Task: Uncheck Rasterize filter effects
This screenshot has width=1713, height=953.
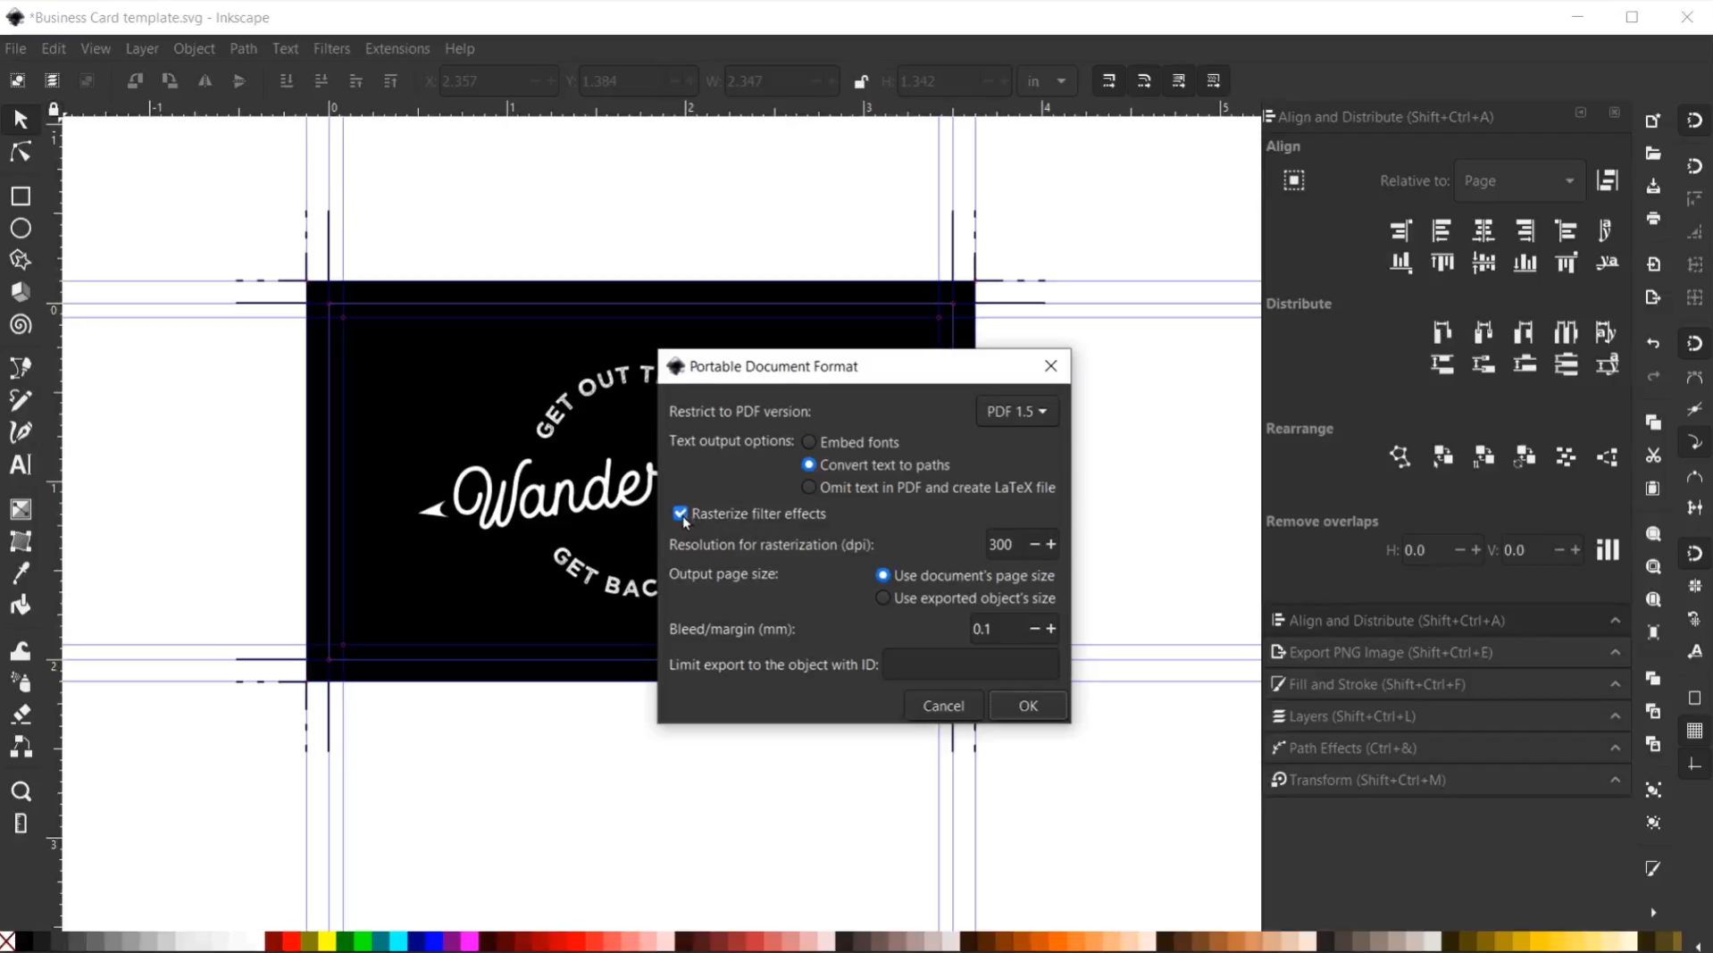Action: click(x=681, y=514)
